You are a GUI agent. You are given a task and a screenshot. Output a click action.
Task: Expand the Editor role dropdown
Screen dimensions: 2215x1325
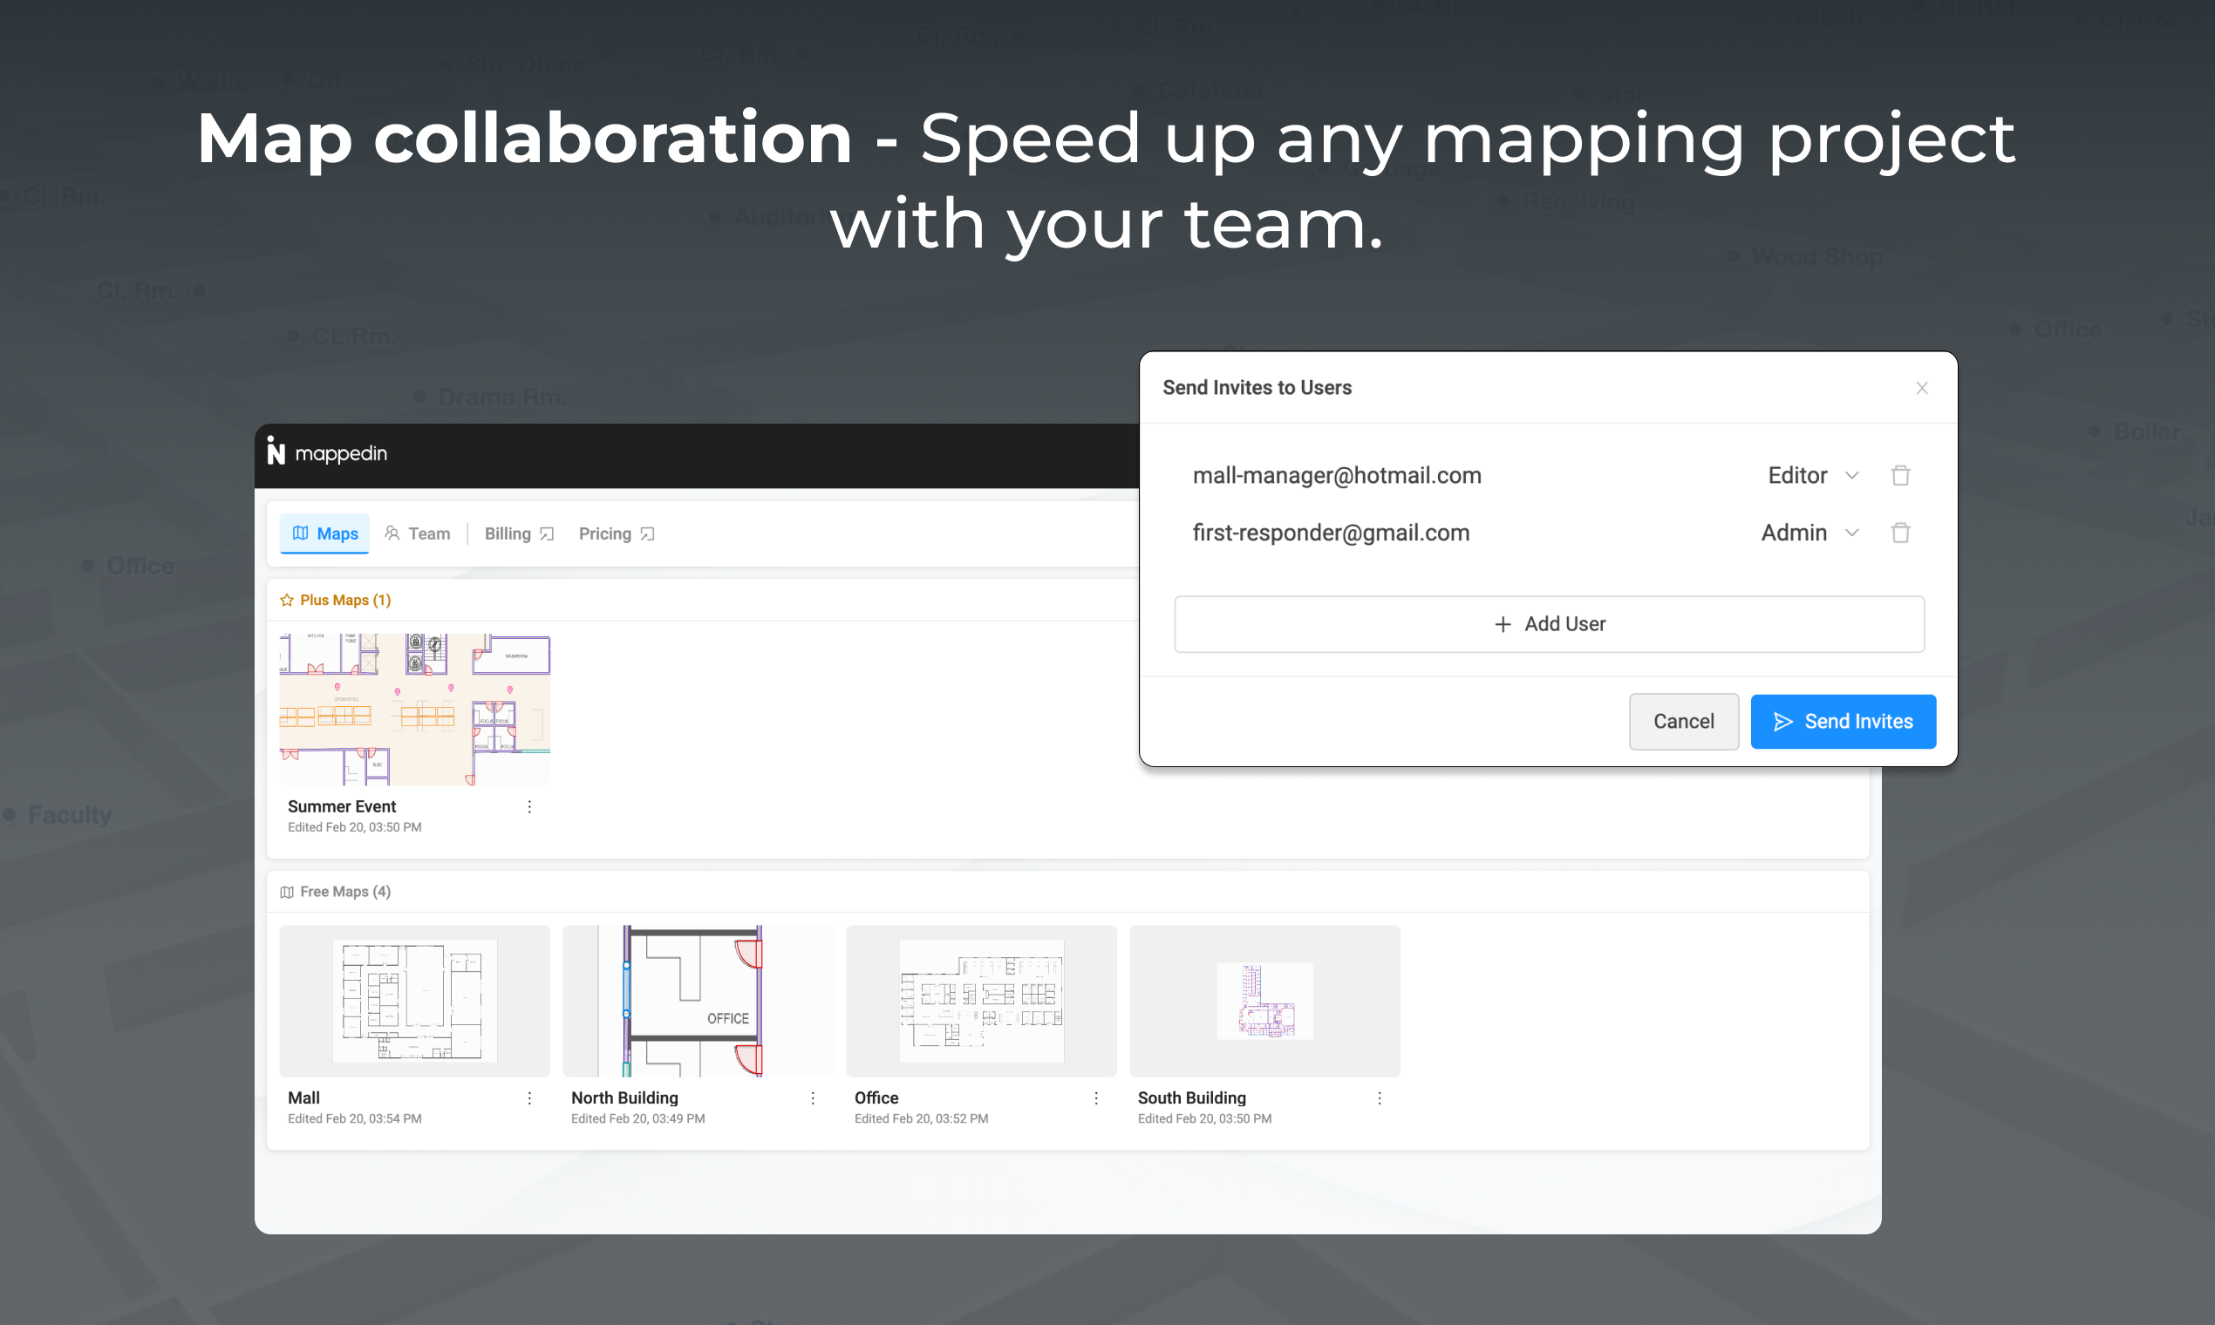pyautogui.click(x=1813, y=475)
